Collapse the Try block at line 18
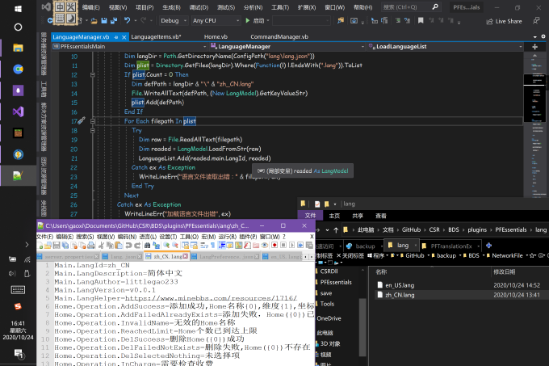549x366 pixels. click(x=92, y=131)
